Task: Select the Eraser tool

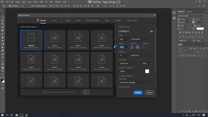Action: [2, 41]
